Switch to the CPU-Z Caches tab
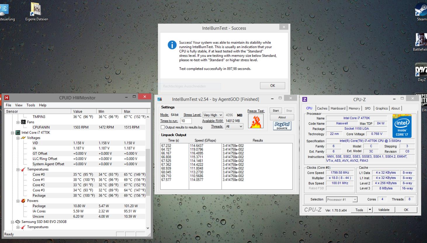 pyautogui.click(x=322, y=108)
